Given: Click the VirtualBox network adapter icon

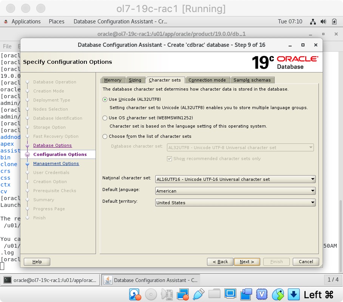Looking at the screenshot, I should coord(183,294).
